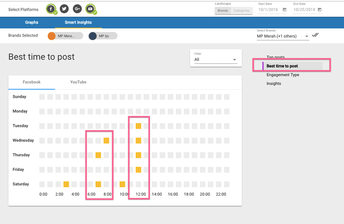Switch Landscape toggle to Brands

223,11
